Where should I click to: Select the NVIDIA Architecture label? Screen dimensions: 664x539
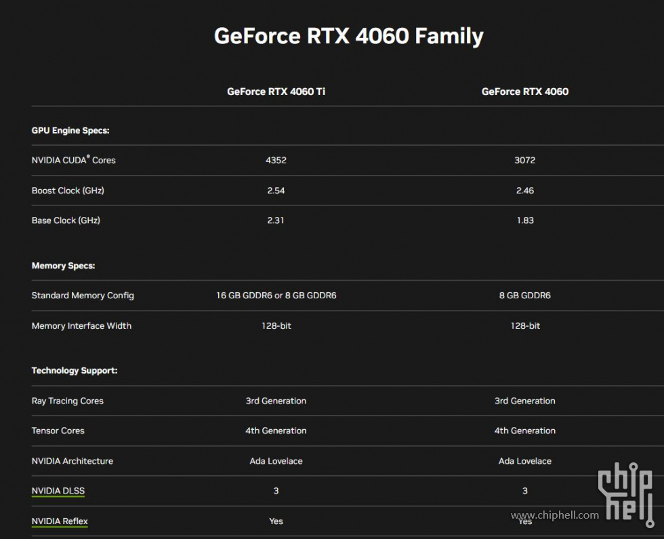[x=72, y=461]
